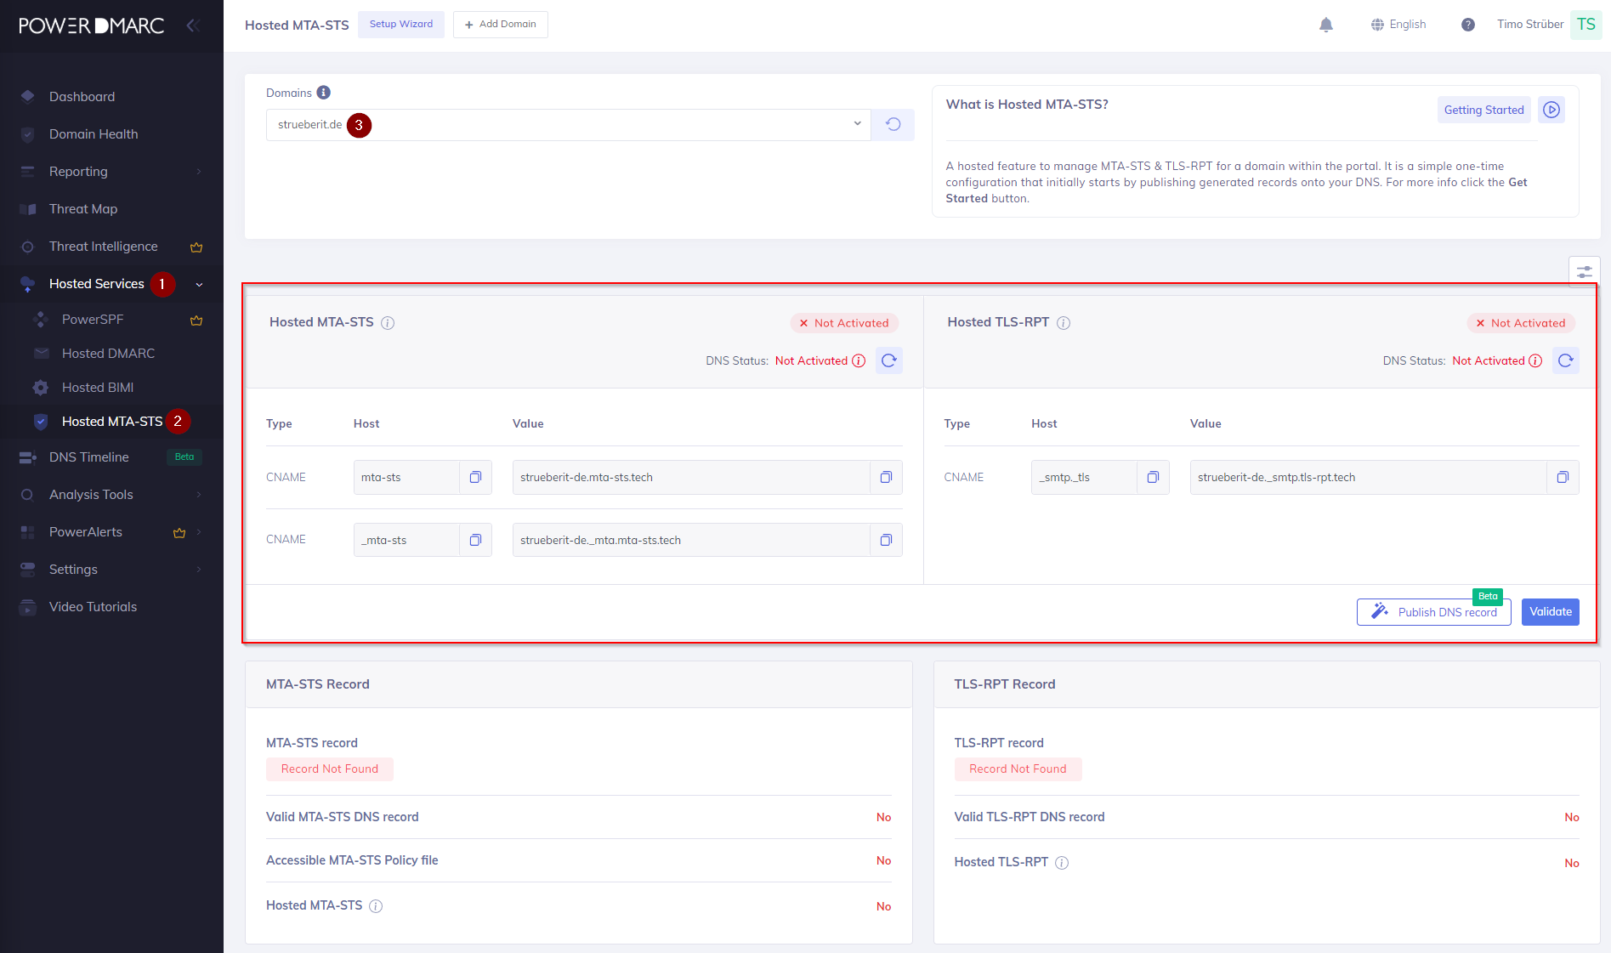The width and height of the screenshot is (1611, 953).
Task: Refresh Hosted MTA-STS DNS status
Action: pyautogui.click(x=888, y=360)
